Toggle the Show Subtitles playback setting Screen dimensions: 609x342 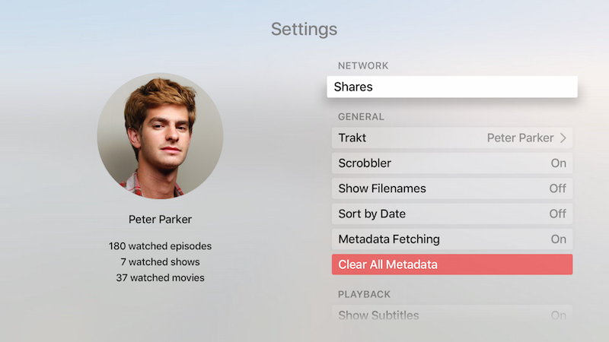pyautogui.click(x=452, y=315)
